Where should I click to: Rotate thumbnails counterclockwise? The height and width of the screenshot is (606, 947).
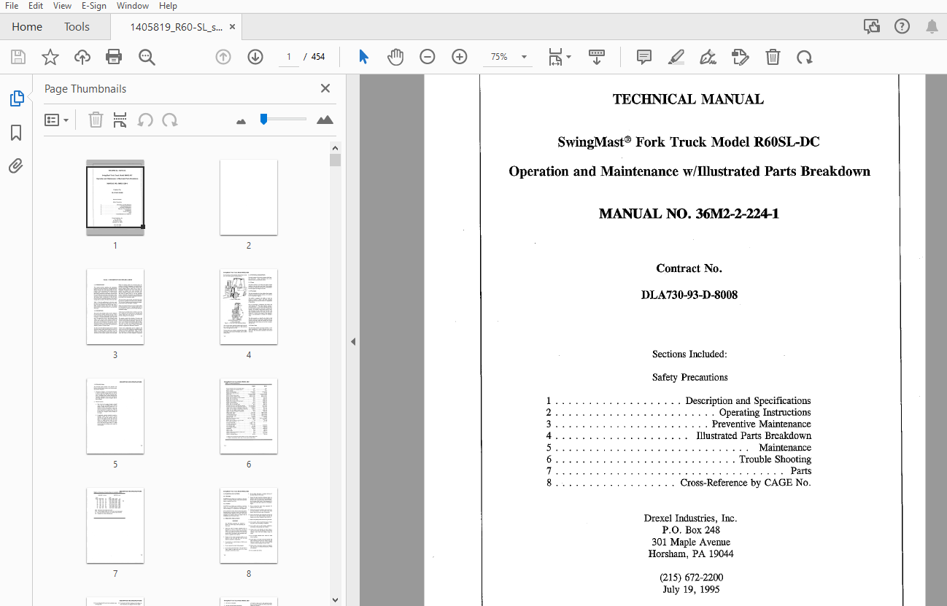[146, 120]
